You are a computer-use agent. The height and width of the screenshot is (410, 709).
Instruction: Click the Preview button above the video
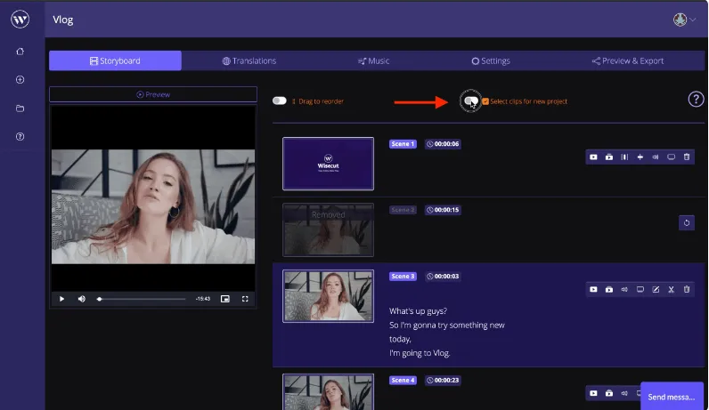[x=153, y=94]
